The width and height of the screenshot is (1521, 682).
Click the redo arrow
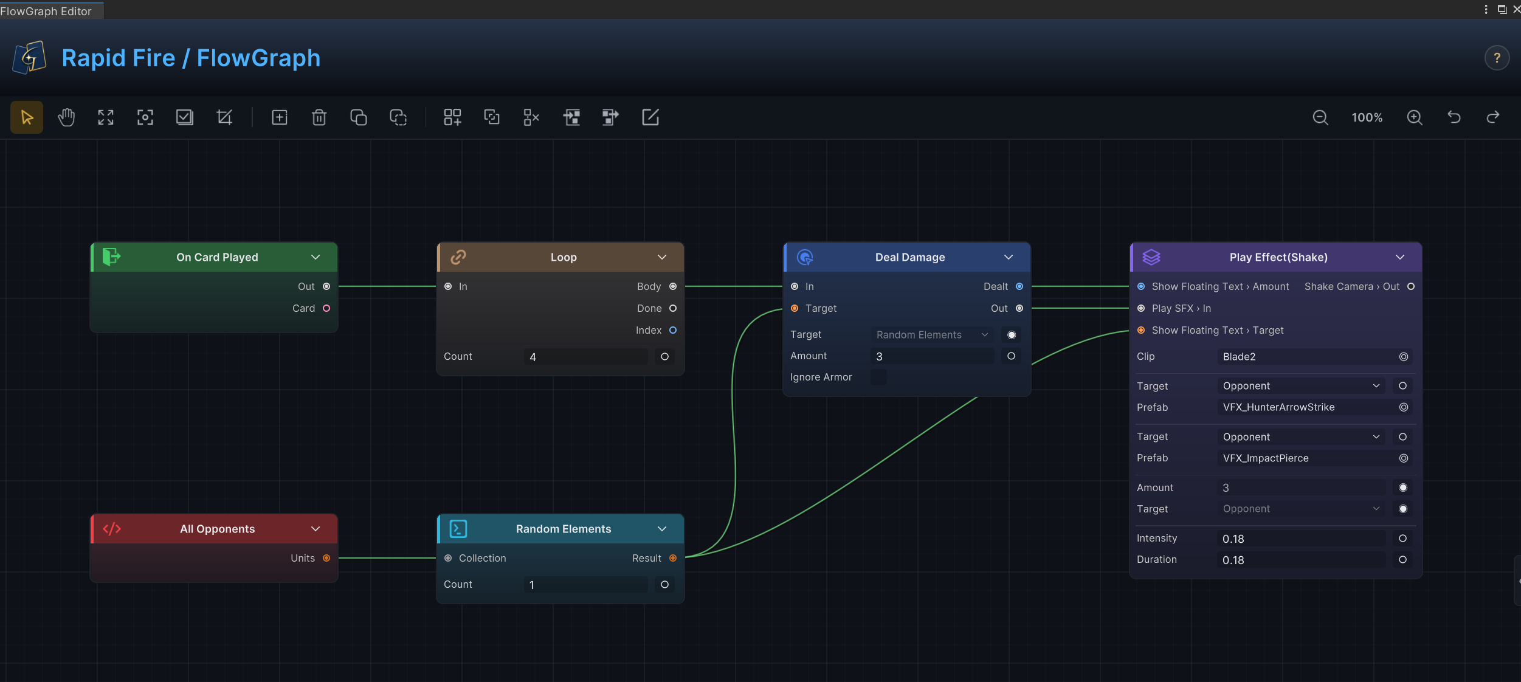pos(1493,117)
